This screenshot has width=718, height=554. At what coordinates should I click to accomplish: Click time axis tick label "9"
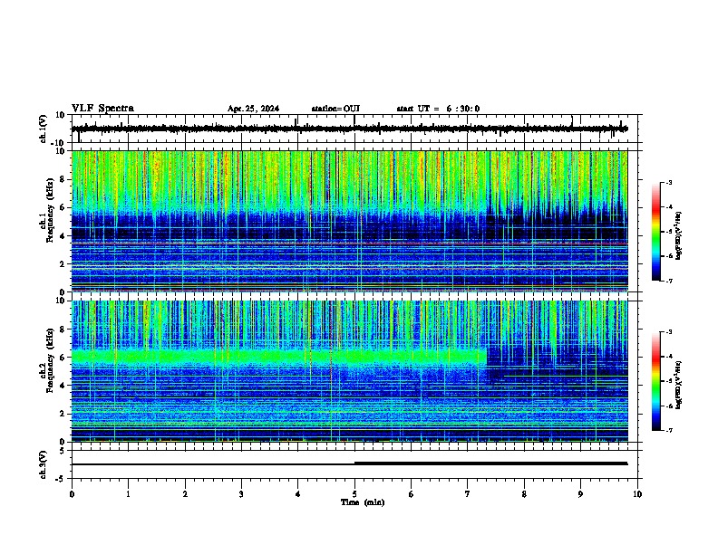[580, 494]
